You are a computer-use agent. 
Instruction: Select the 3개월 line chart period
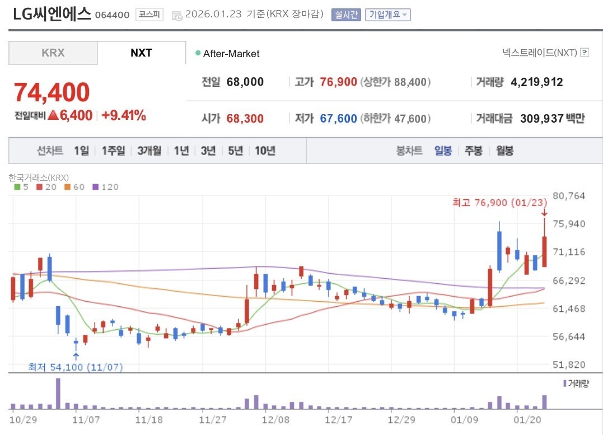coord(149,151)
